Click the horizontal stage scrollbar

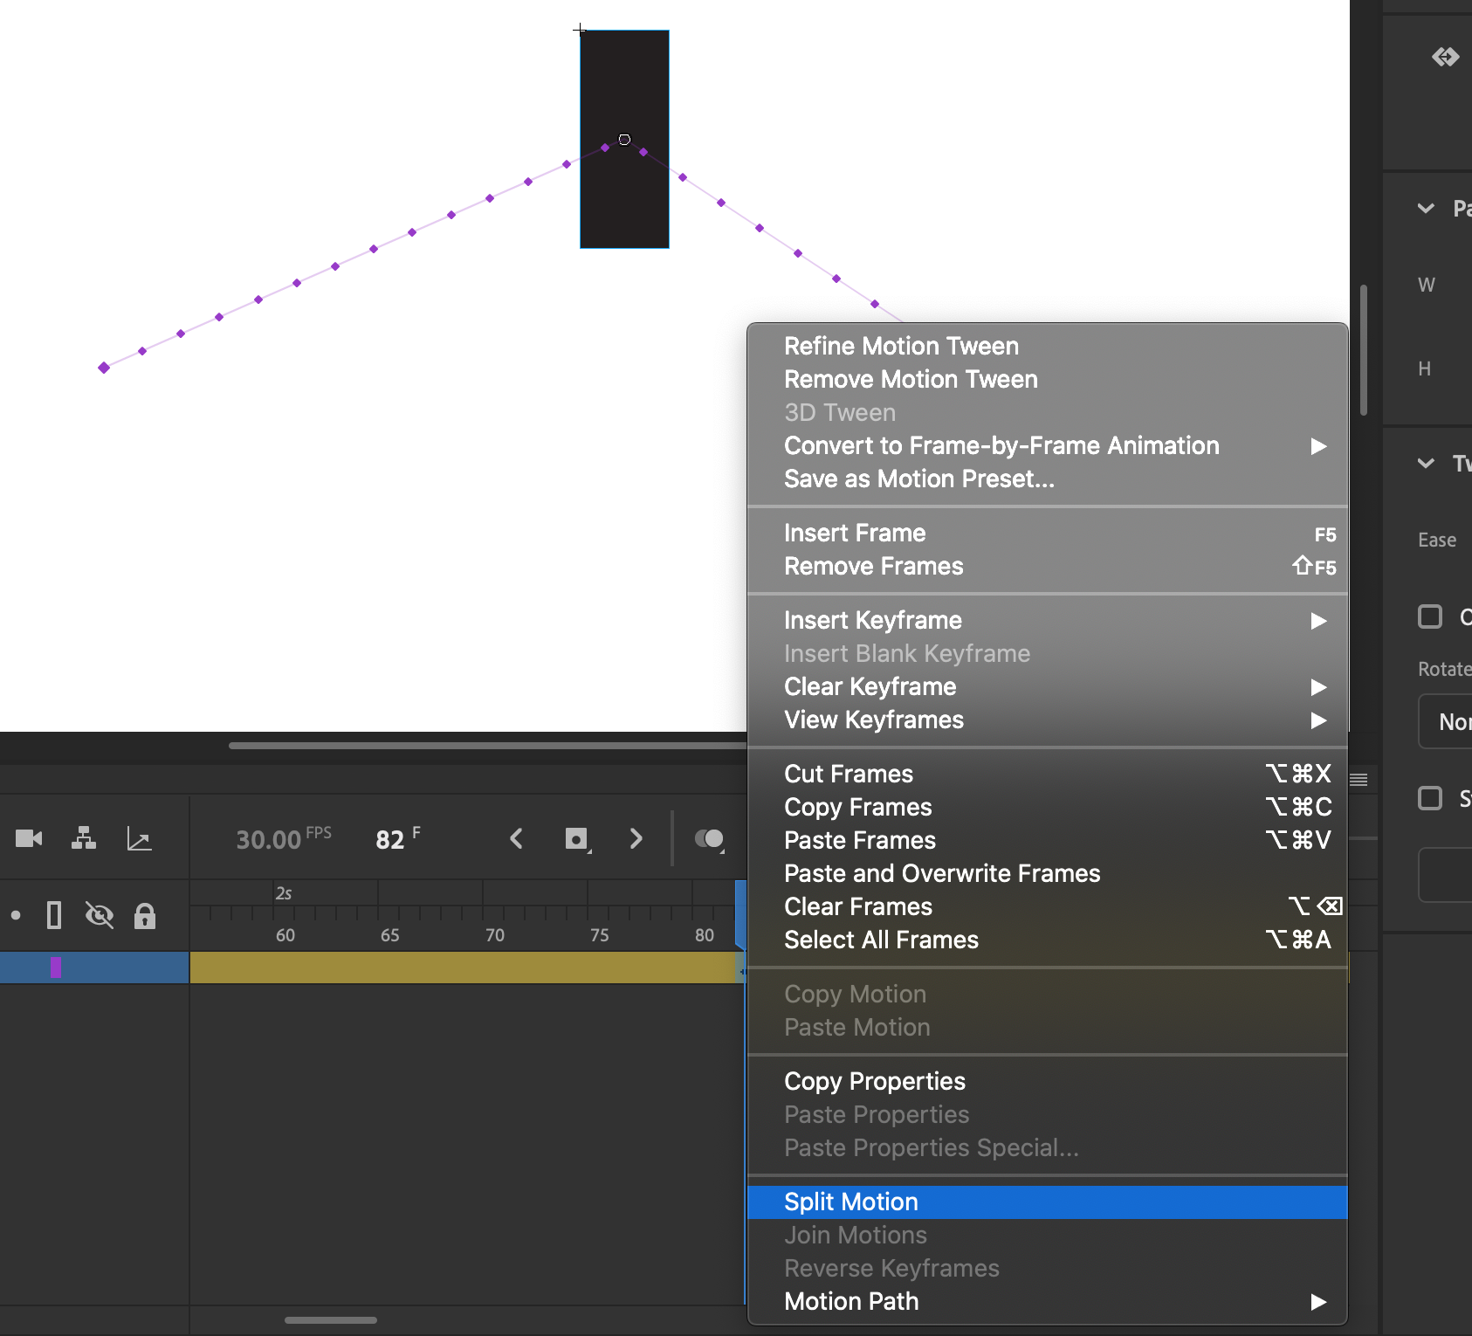click(x=489, y=744)
